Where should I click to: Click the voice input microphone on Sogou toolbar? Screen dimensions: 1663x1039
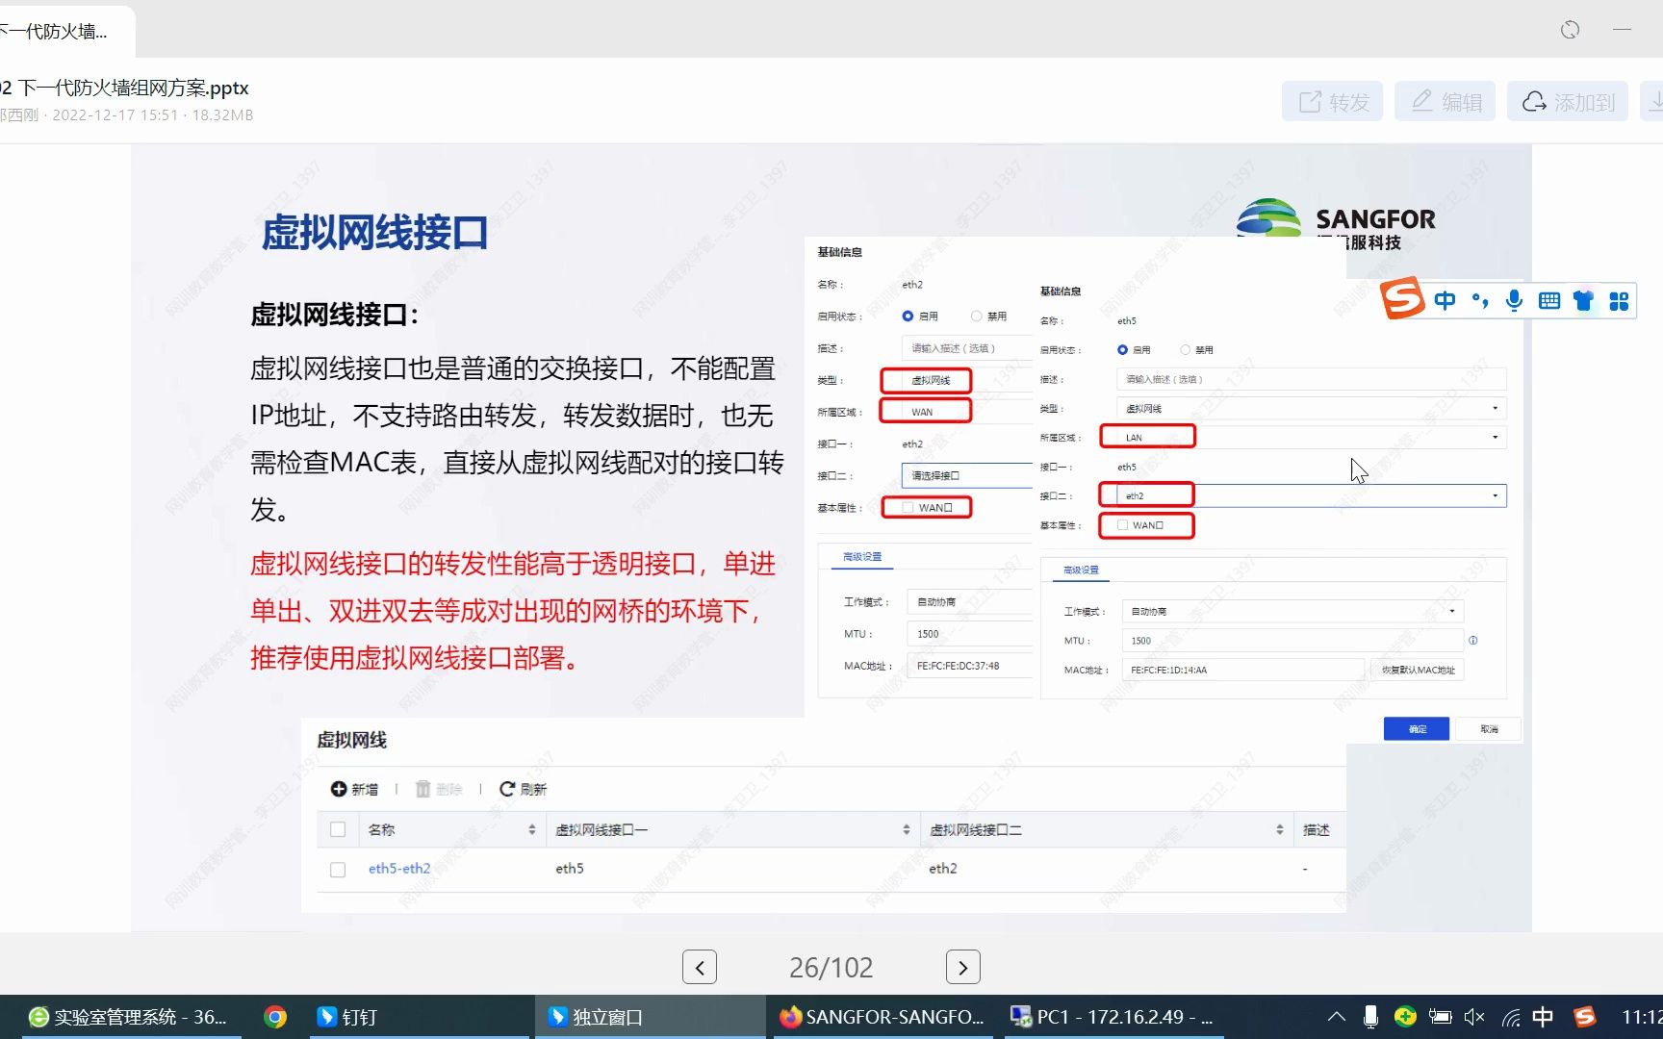pyautogui.click(x=1514, y=300)
